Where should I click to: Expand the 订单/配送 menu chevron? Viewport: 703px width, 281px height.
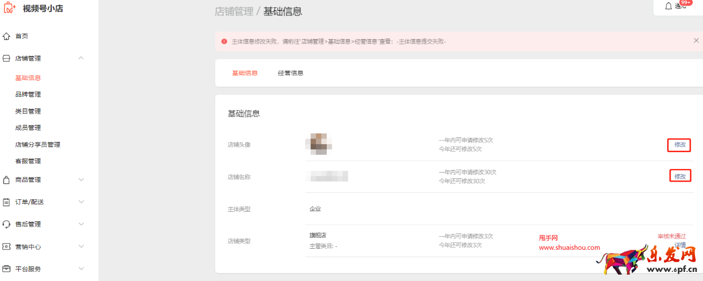(81, 202)
